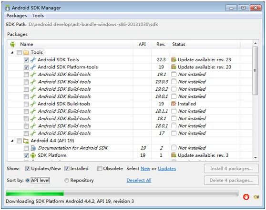Viewport: 266px width, 210px height.
Task: Click wrench icon for Build-tools 19.0.2
Action: (x=33, y=89)
